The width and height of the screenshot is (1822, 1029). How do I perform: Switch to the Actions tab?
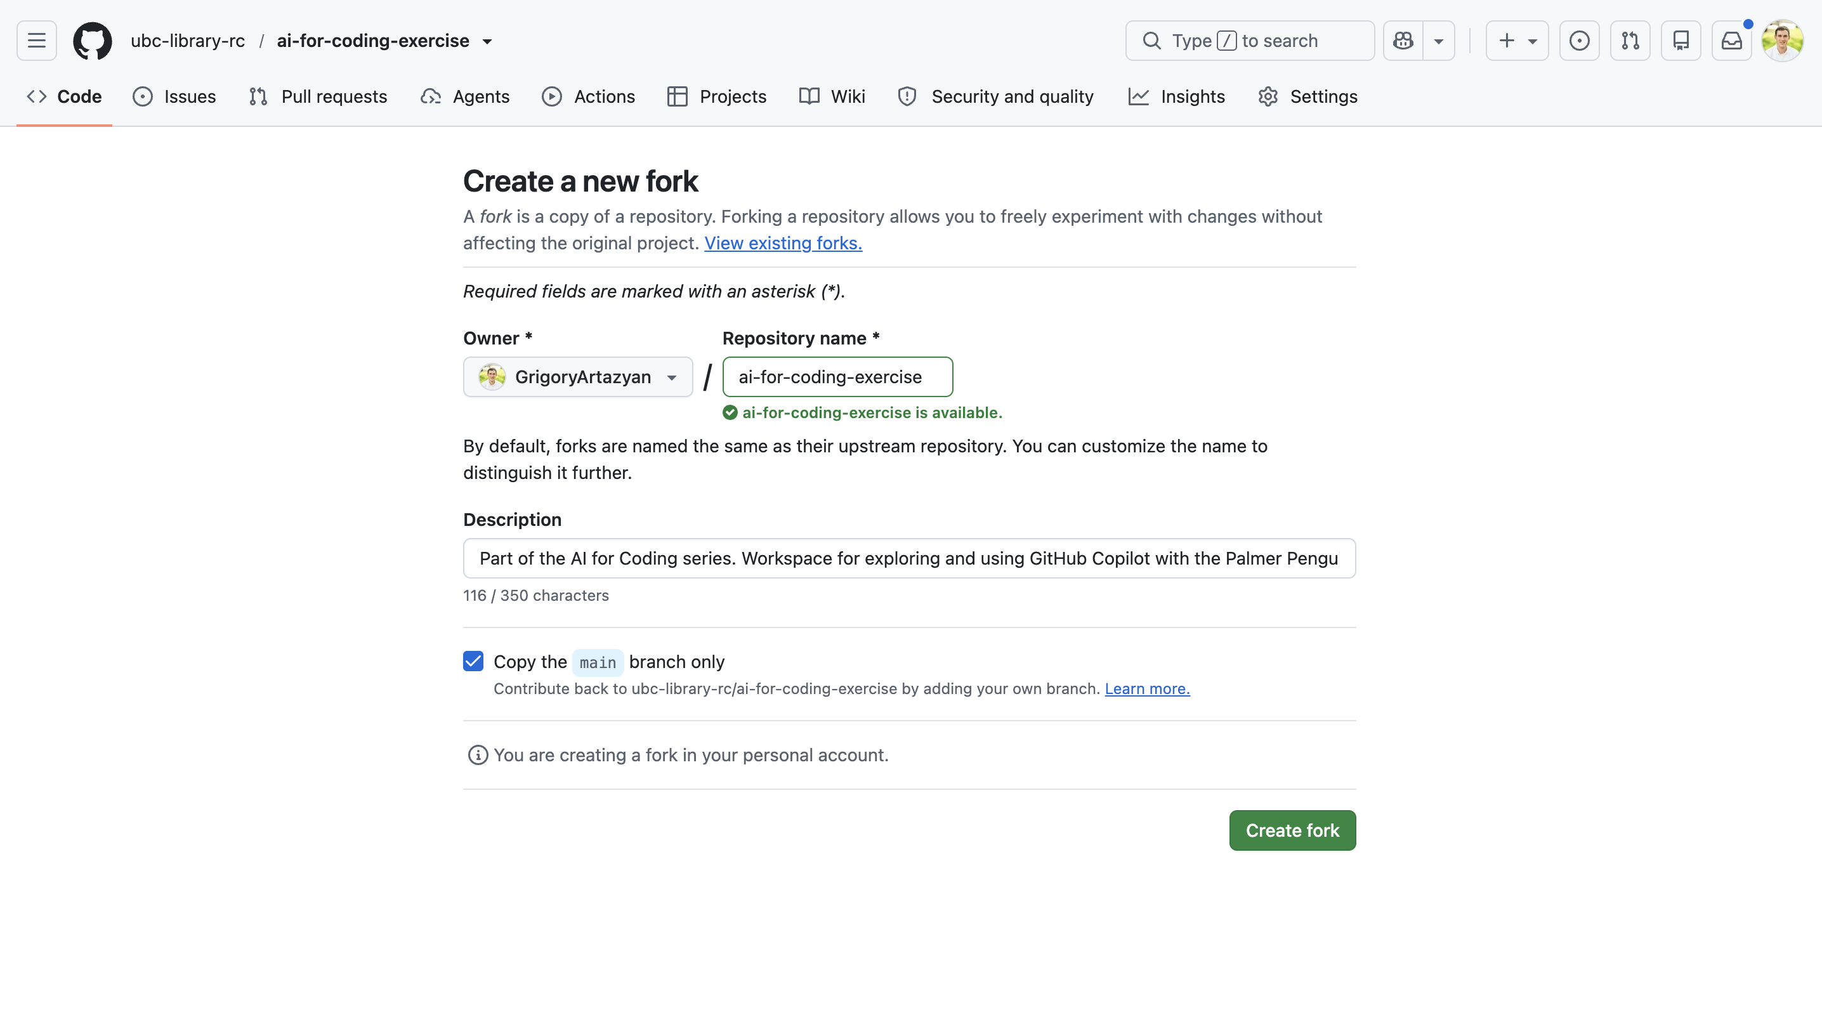tap(589, 96)
